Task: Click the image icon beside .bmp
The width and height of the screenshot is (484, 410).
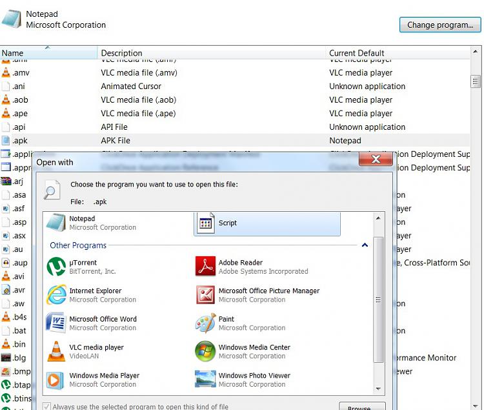Action: 6,371
